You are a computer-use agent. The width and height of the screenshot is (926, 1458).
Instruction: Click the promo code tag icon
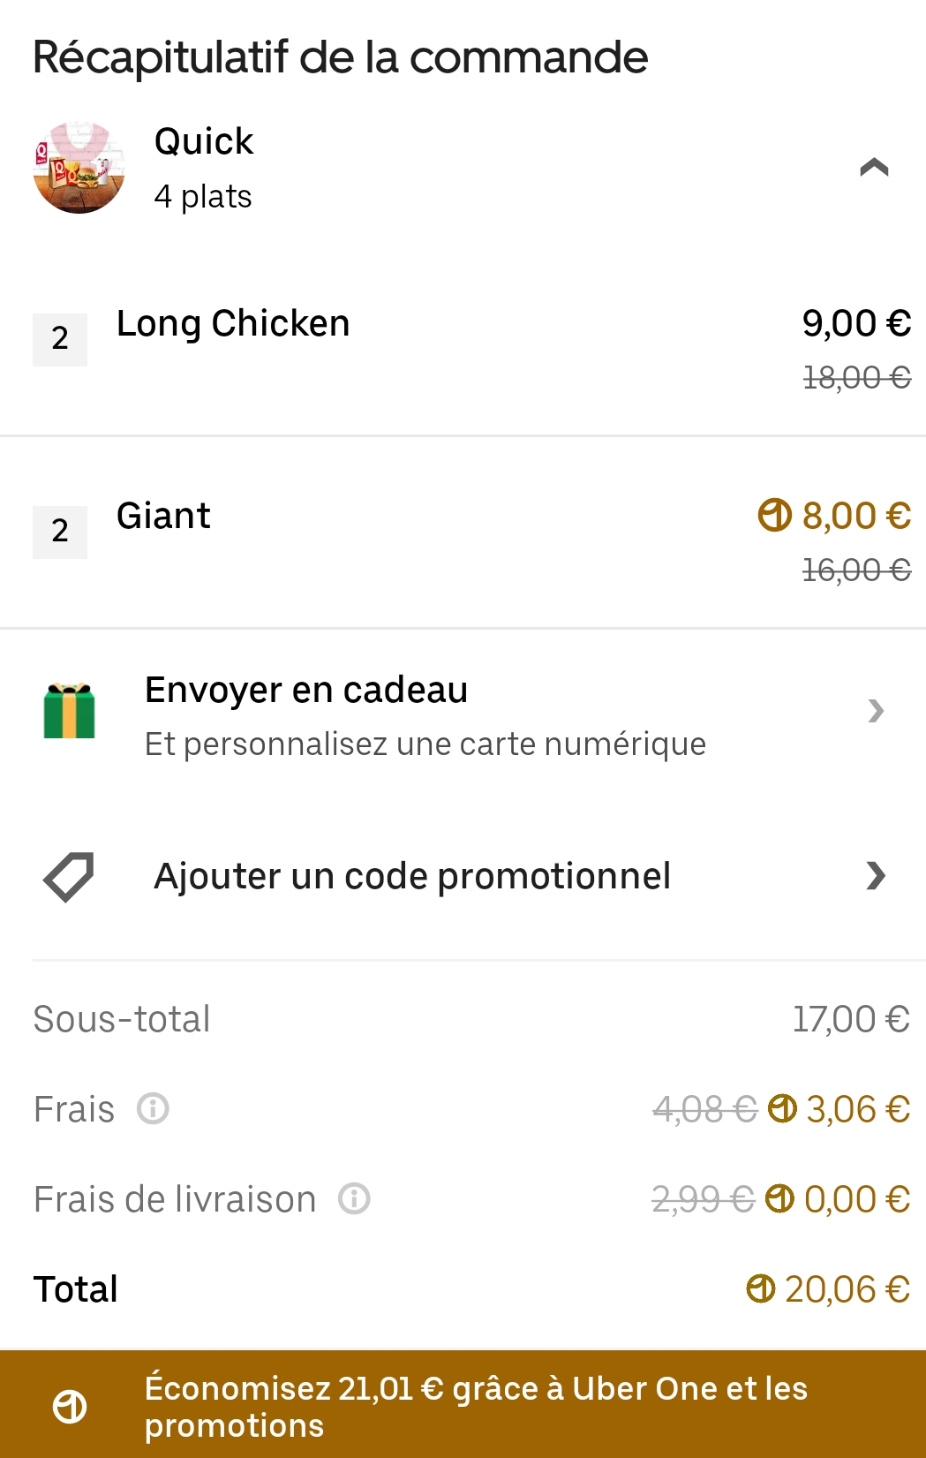[x=69, y=876]
